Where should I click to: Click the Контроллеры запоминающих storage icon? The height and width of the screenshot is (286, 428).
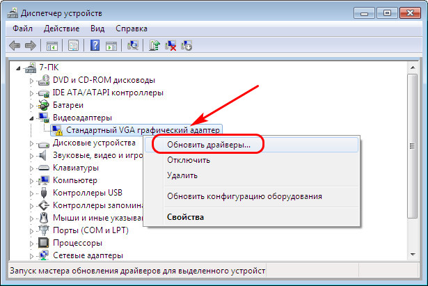(44, 205)
